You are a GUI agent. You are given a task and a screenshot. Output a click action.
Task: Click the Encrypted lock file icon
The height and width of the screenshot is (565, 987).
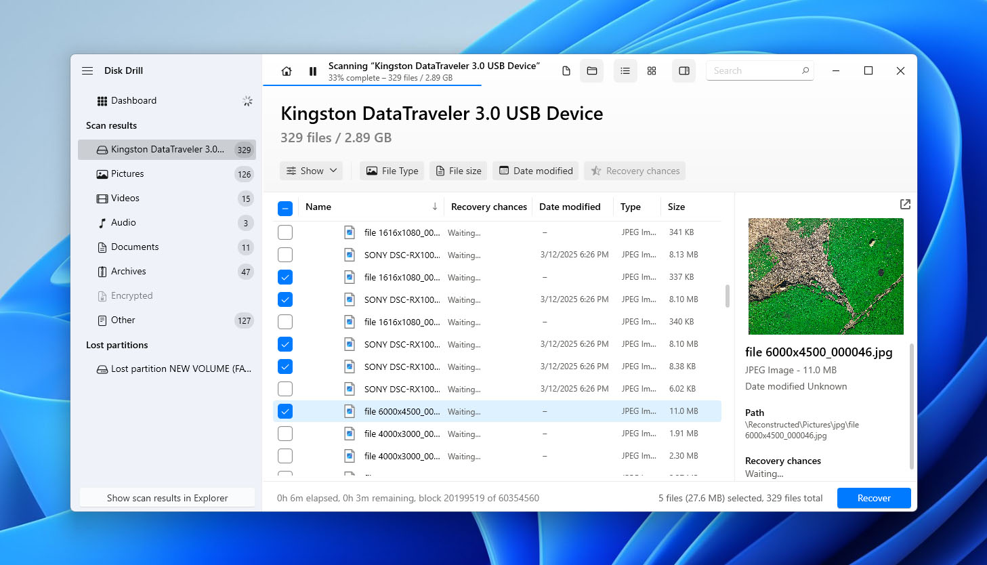[x=102, y=296]
